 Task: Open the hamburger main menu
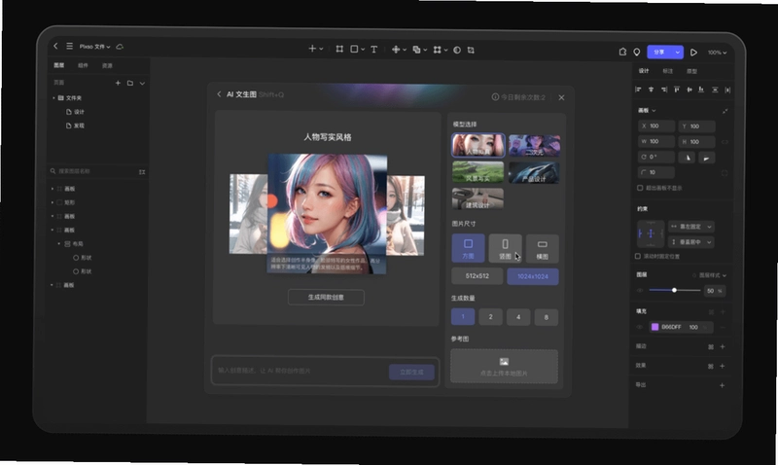pyautogui.click(x=69, y=46)
